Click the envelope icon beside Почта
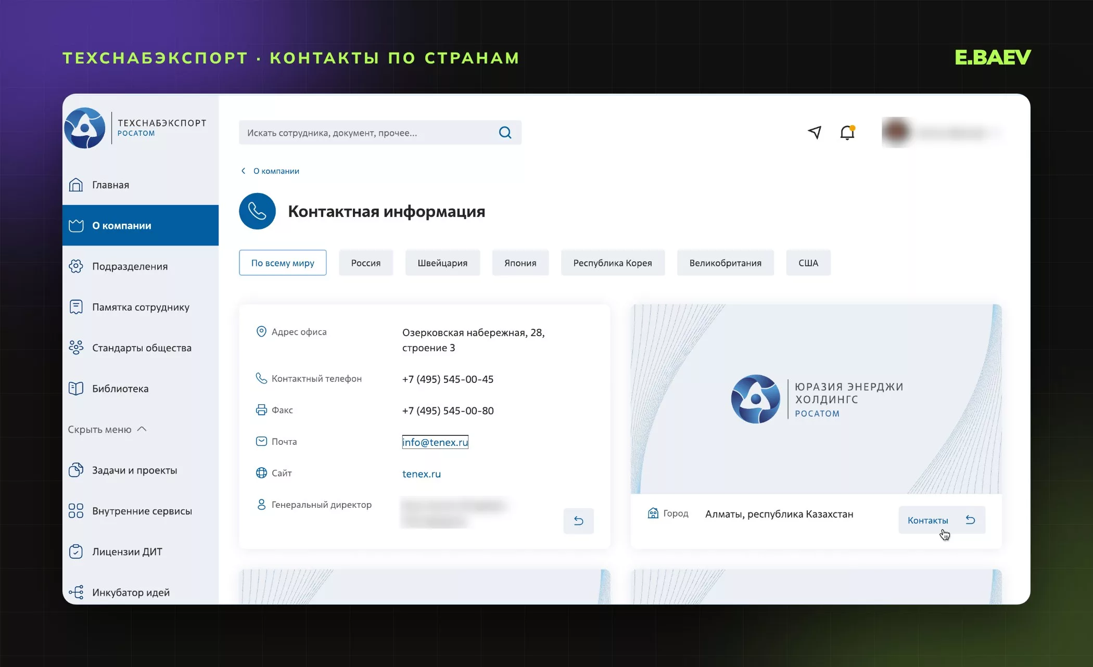 pyautogui.click(x=261, y=441)
